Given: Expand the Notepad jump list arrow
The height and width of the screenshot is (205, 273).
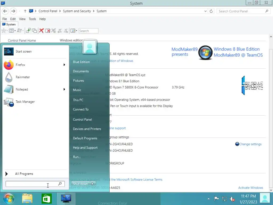Looking at the screenshot, I should pyautogui.click(x=64, y=89).
